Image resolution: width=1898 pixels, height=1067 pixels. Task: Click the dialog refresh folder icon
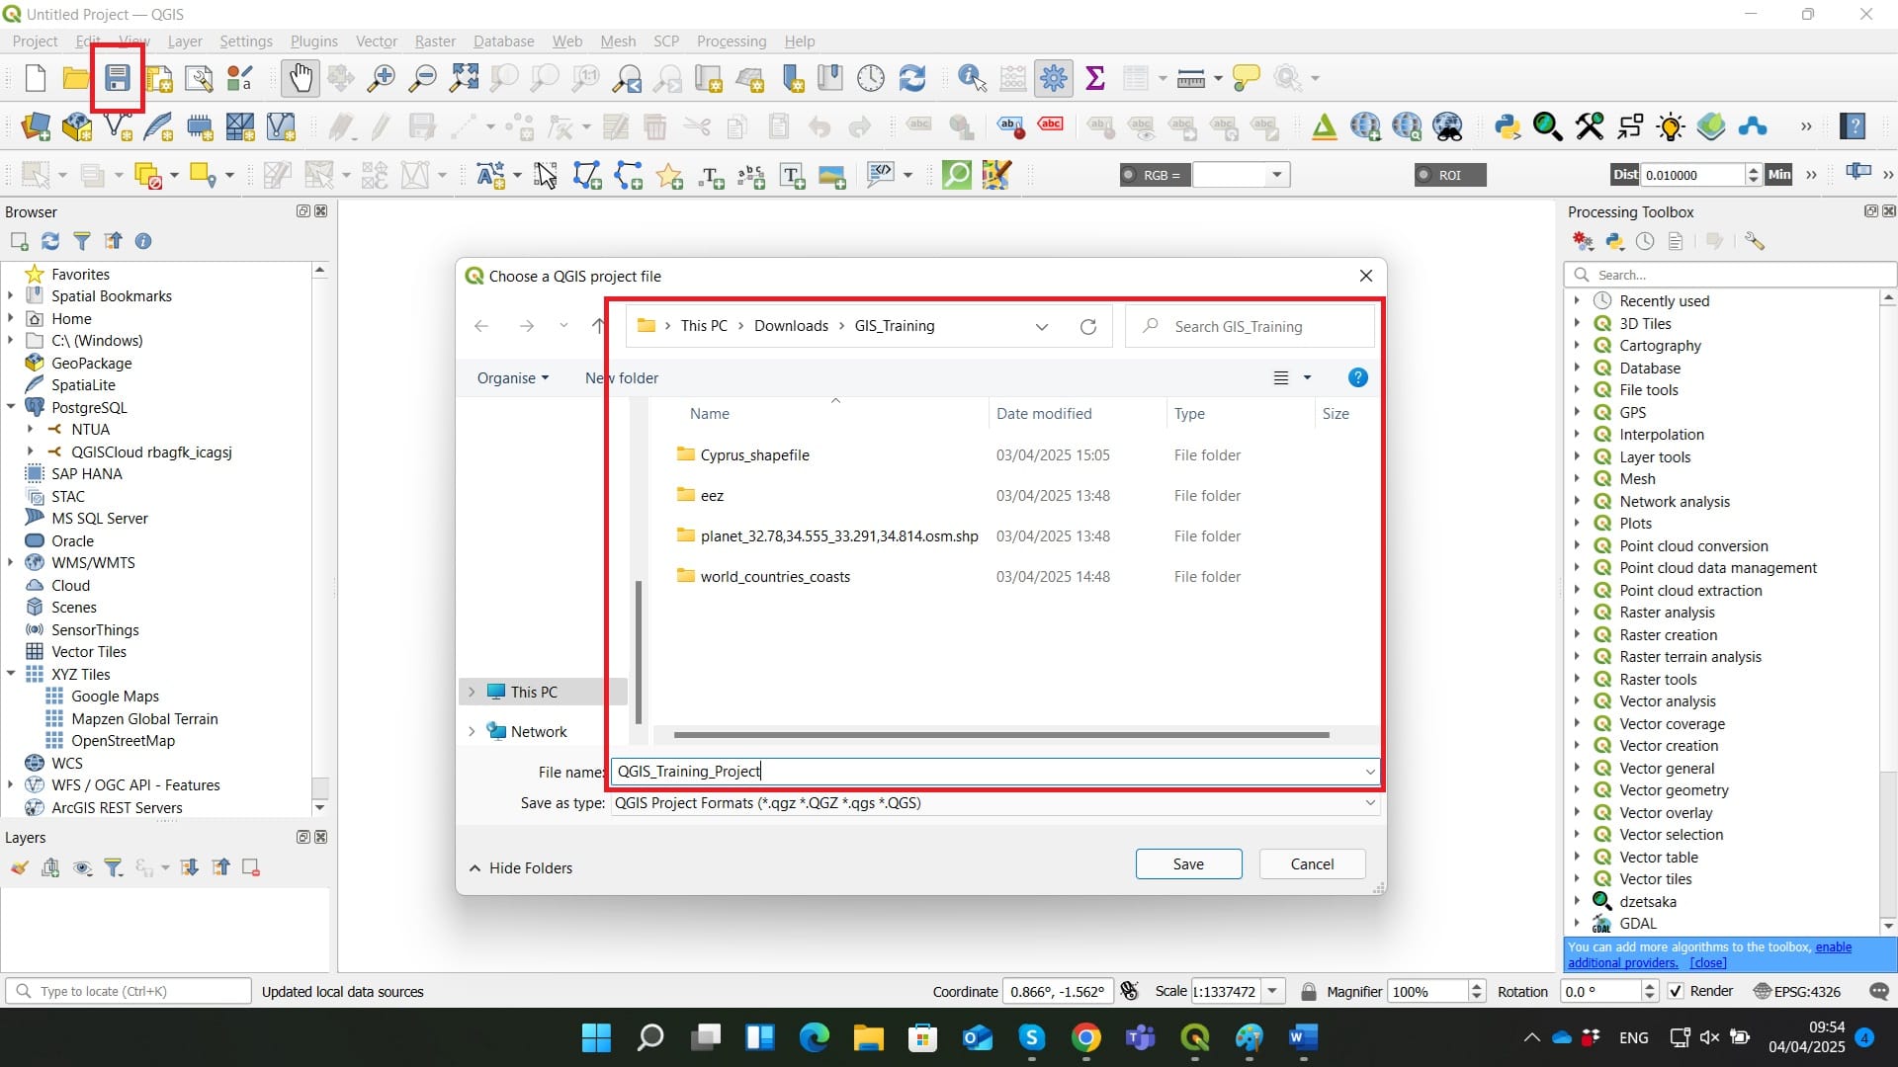(x=1088, y=326)
